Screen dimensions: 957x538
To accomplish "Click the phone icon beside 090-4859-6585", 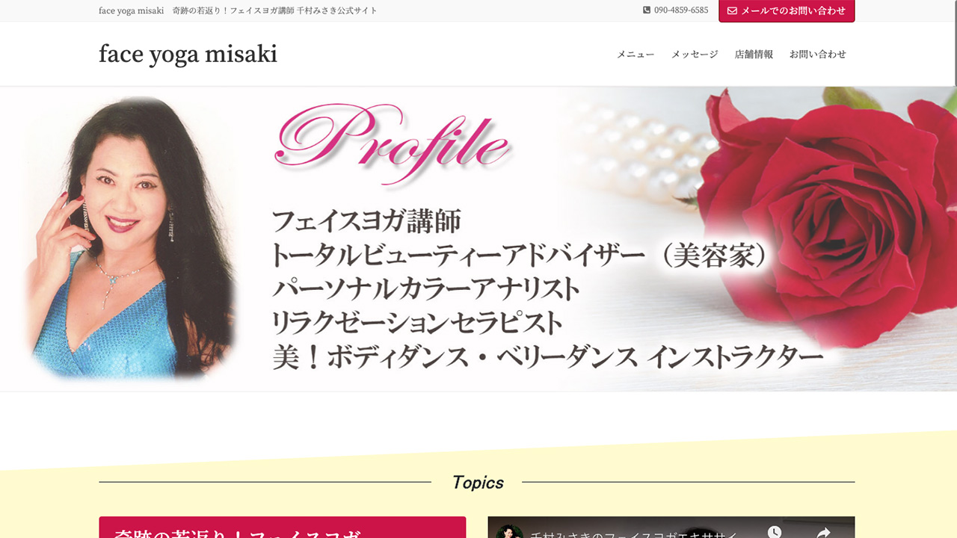I will click(647, 10).
